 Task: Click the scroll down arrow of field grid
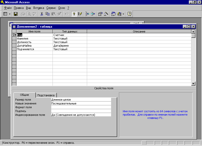193,84
